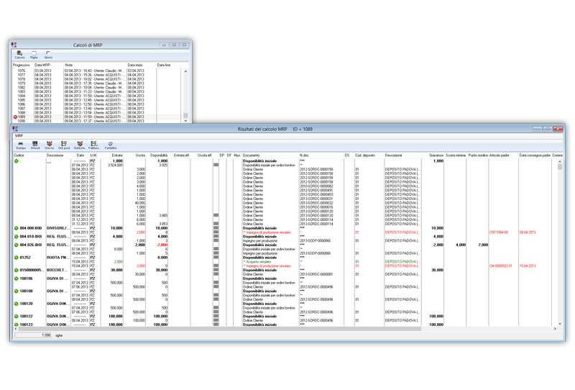
Task: Click green status icon for 100120
Action: (x=16, y=304)
